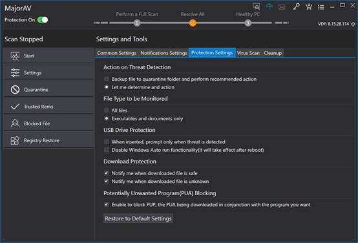Click the remote screen search icon
This screenshot has height=243, width=358.
(257, 6)
